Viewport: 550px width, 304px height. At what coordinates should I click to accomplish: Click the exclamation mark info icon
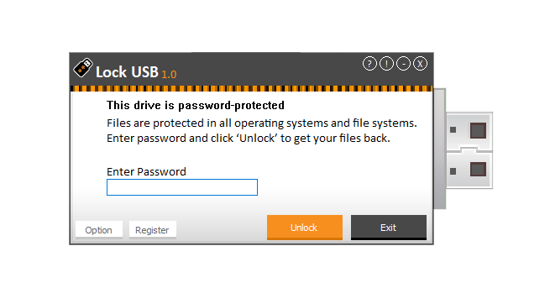click(x=386, y=64)
